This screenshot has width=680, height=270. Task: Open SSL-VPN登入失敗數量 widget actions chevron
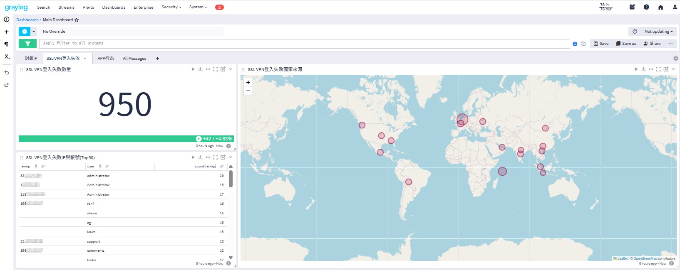pyautogui.click(x=231, y=69)
